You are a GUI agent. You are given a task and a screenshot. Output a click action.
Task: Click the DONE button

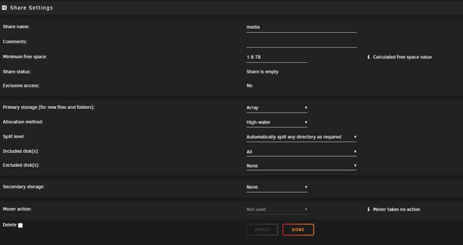298,230
